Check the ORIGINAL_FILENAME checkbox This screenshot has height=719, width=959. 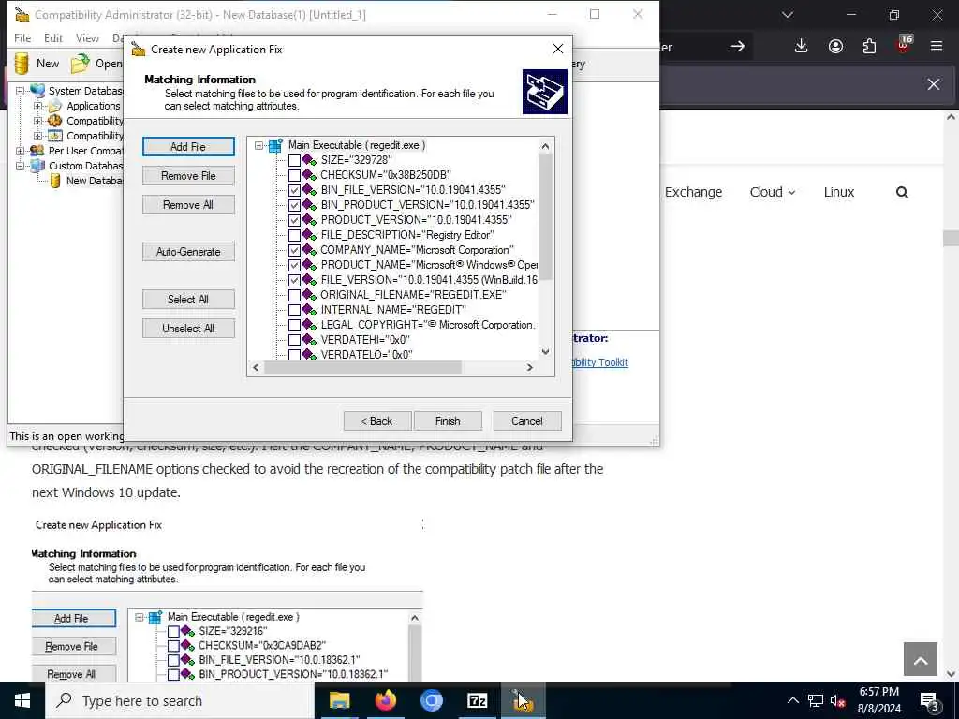pyautogui.click(x=294, y=295)
